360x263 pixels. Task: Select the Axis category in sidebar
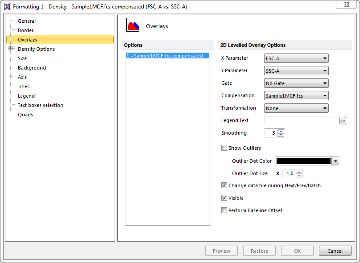[23, 77]
